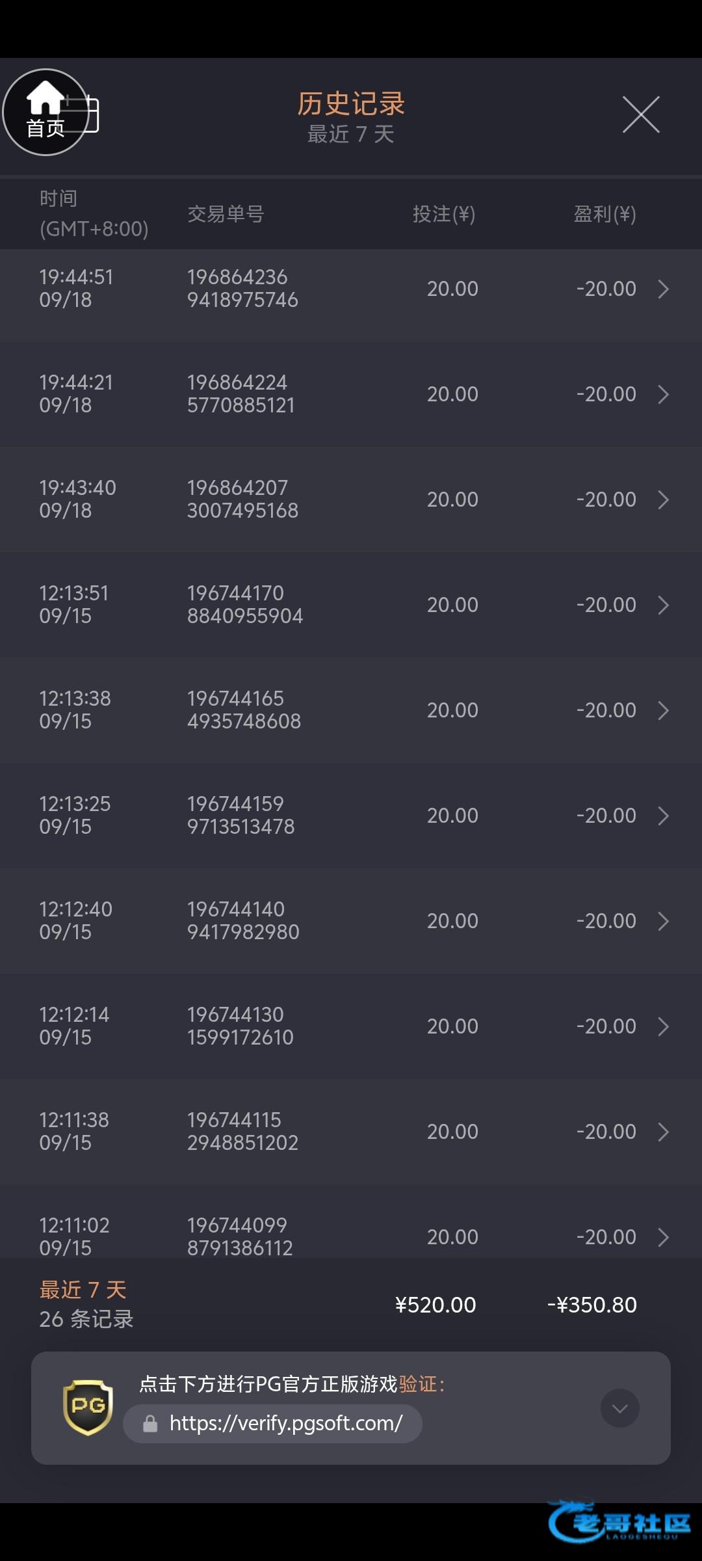Expand details for 19:44:51 transaction chevron
This screenshot has height=1561, width=702.
click(x=663, y=289)
